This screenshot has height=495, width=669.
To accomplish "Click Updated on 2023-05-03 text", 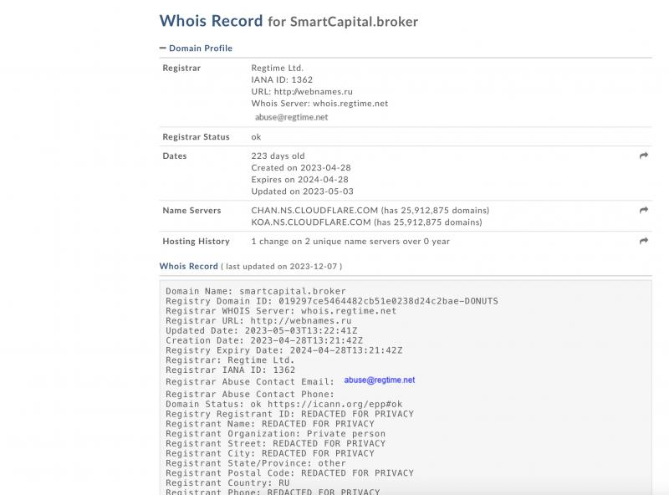I will pyautogui.click(x=302, y=191).
